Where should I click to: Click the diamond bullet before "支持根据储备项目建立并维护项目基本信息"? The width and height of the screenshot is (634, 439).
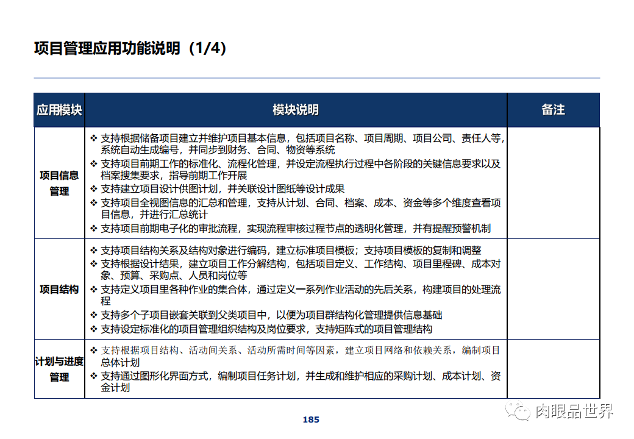(x=93, y=137)
